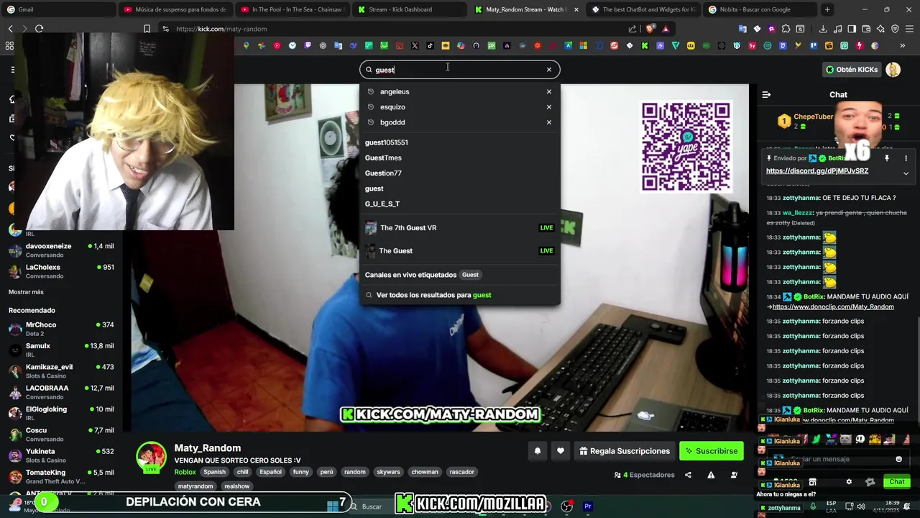
Task: Report the stream with warning icon
Action: [x=711, y=475]
